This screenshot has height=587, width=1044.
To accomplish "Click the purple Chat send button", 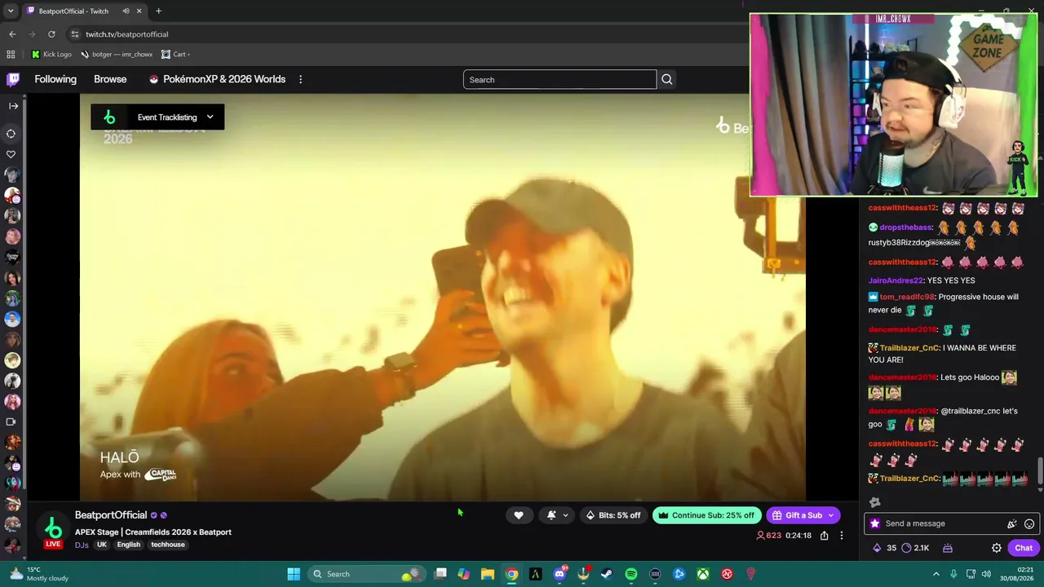I will (x=1024, y=549).
